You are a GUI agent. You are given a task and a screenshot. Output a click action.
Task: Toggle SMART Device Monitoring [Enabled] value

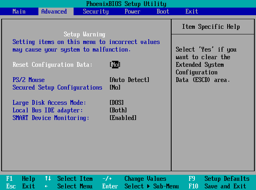pos(123,118)
